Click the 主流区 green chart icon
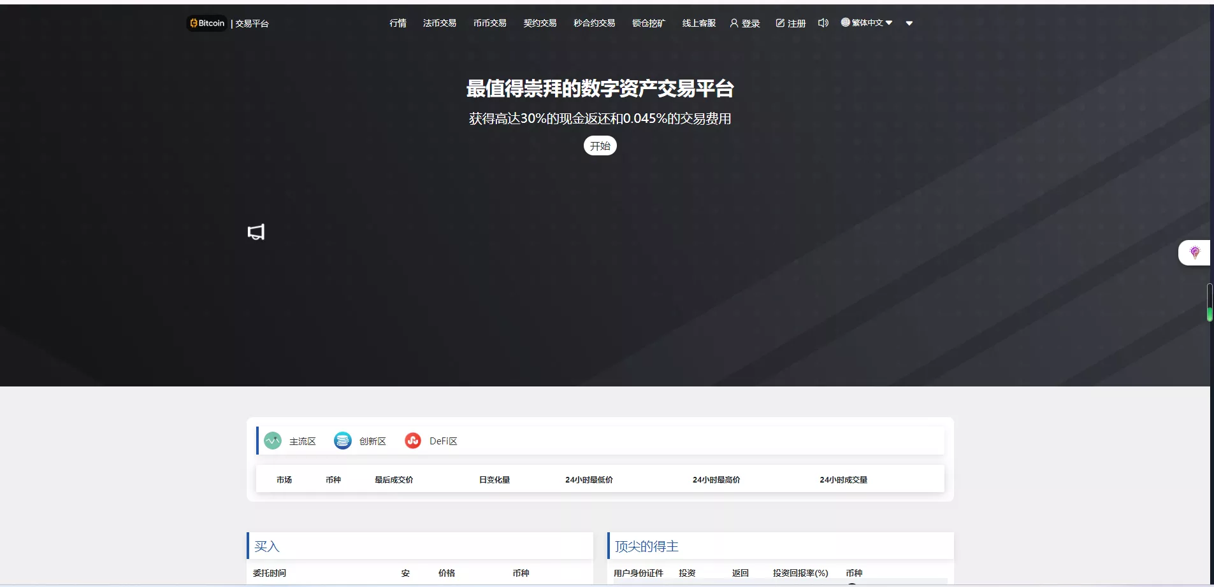The height and width of the screenshot is (587, 1214). pyautogui.click(x=273, y=441)
